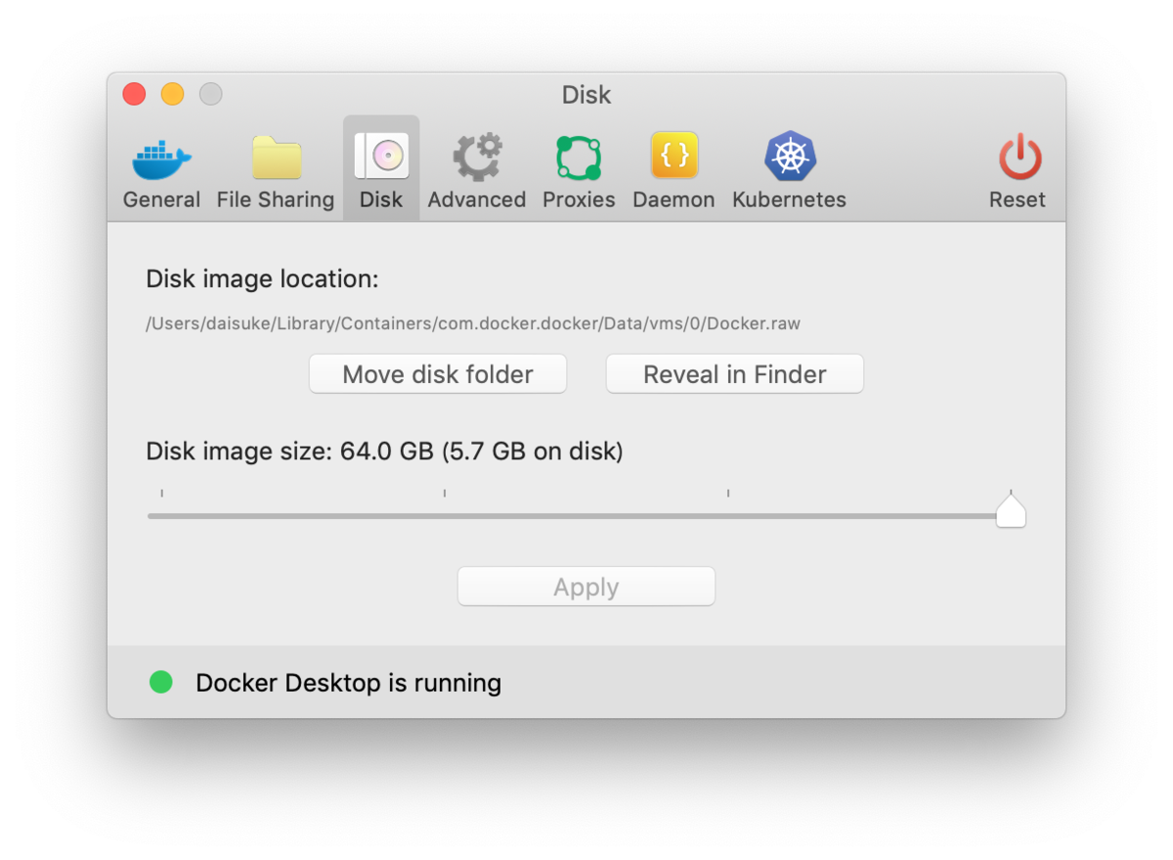Click the green running status indicator dot
Image resolution: width=1173 pixels, height=860 pixels.
coord(161,682)
